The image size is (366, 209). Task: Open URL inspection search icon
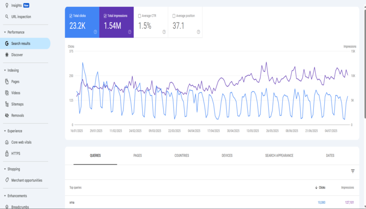6,17
